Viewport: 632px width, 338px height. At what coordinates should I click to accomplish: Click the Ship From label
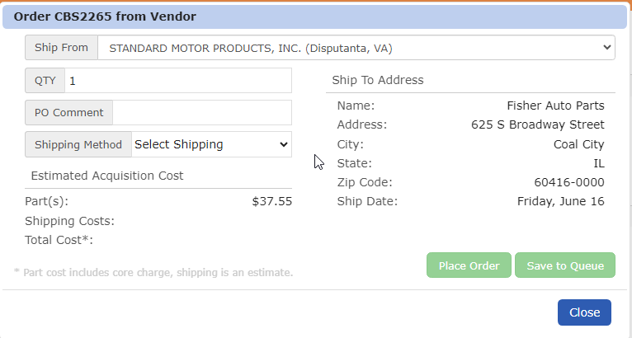click(x=62, y=48)
